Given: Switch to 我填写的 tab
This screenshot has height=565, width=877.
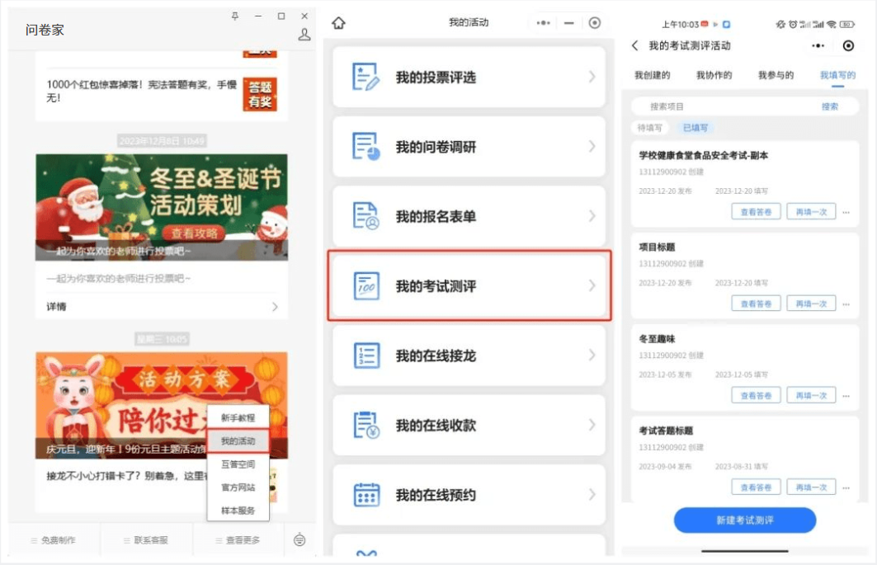Looking at the screenshot, I should click(837, 75).
